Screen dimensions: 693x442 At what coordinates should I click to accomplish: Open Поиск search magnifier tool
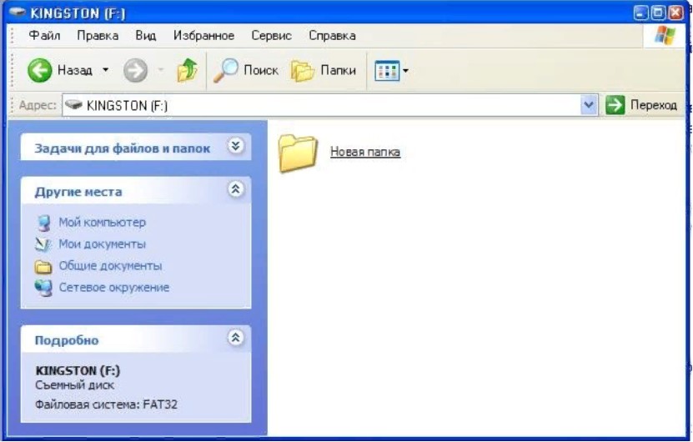(x=226, y=71)
